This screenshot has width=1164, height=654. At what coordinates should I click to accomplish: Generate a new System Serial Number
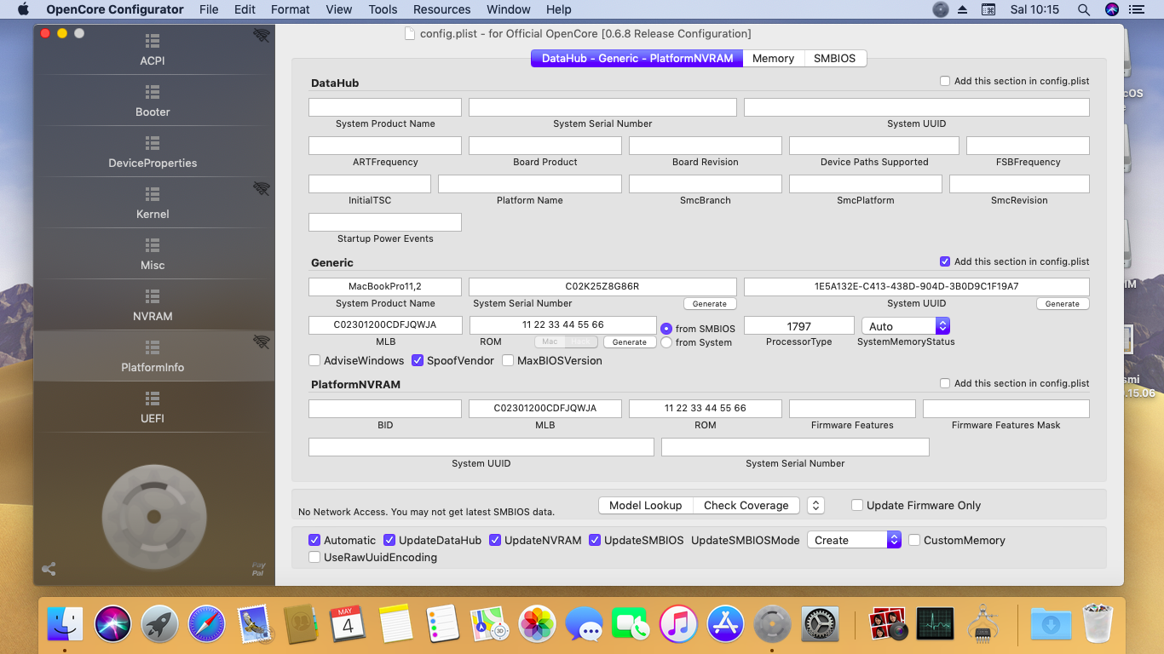710,303
